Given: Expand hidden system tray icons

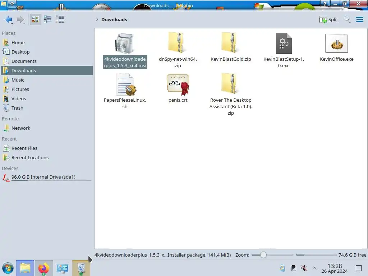Looking at the screenshot, I should click(314, 268).
